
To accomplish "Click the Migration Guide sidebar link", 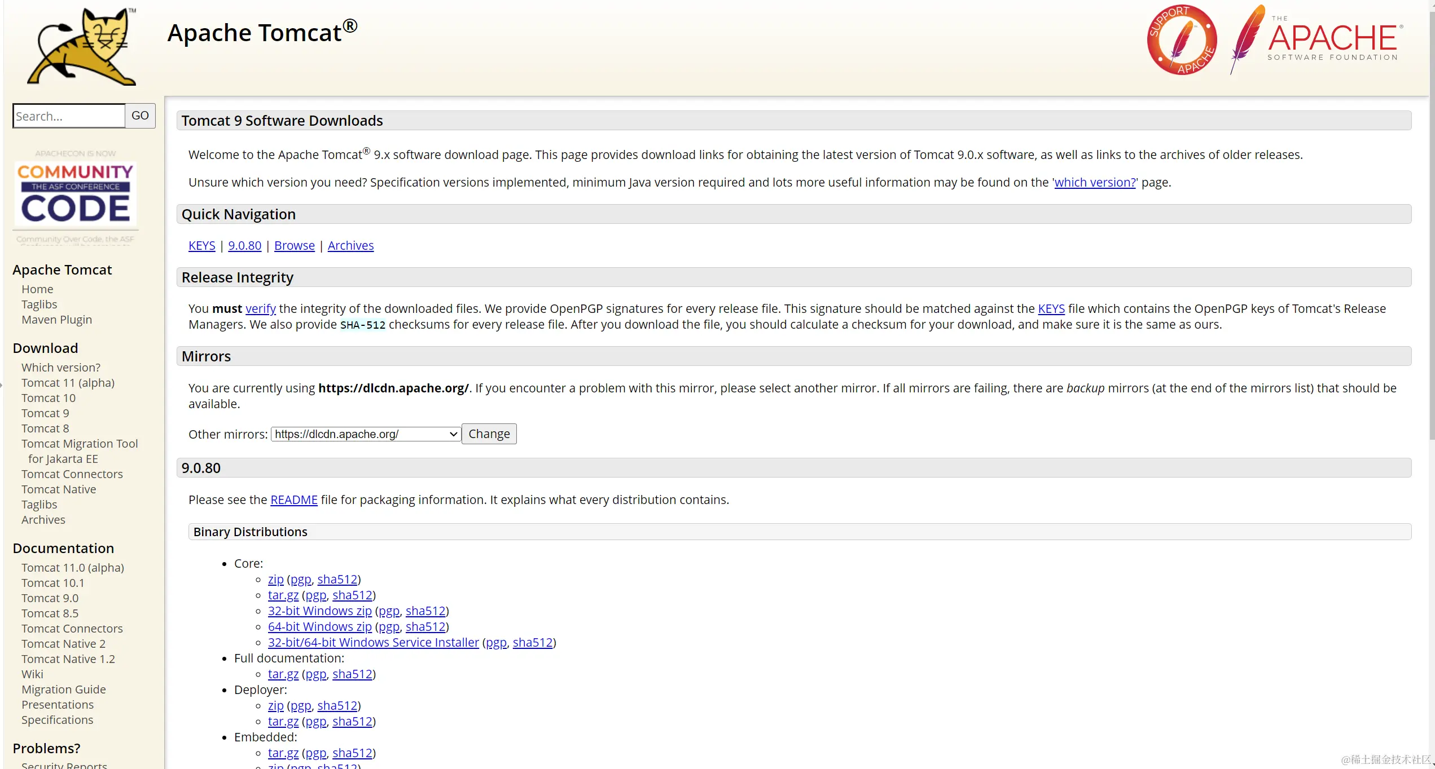I will (x=63, y=689).
